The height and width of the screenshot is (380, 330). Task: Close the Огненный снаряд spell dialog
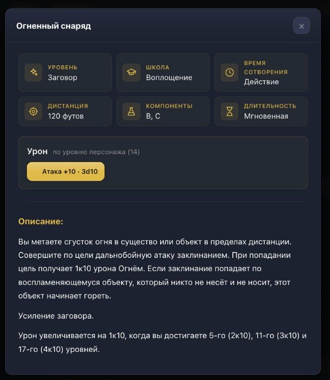click(301, 26)
